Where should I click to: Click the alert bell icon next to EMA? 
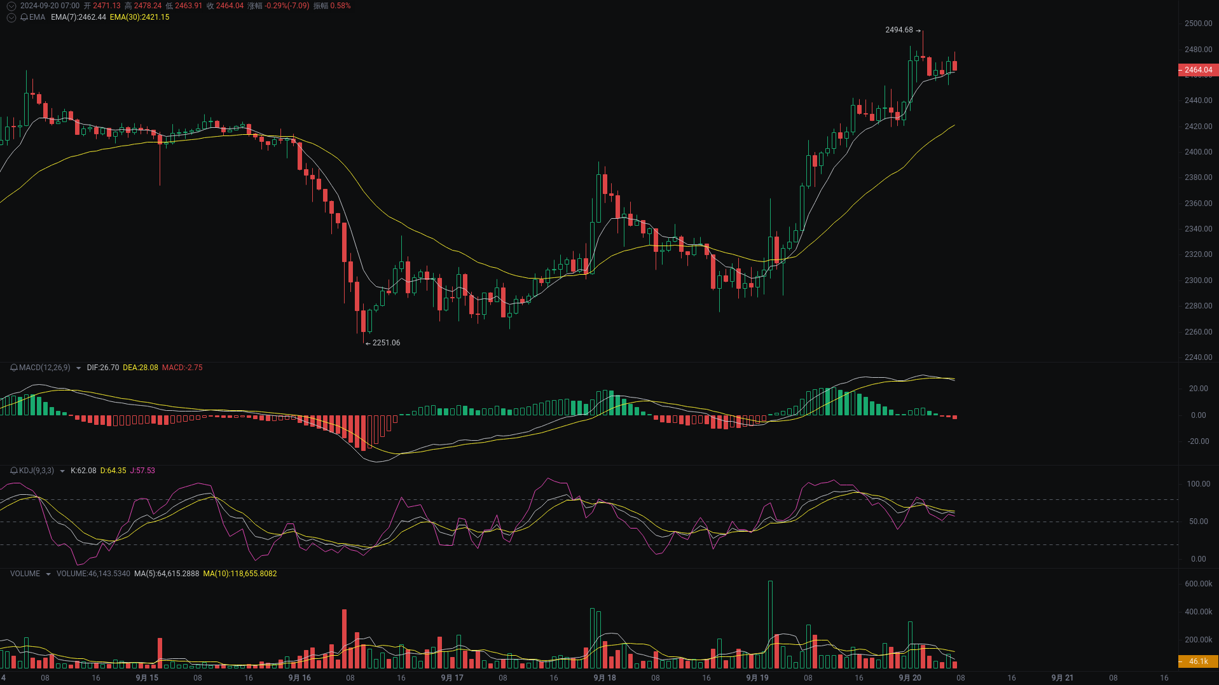pos(25,17)
